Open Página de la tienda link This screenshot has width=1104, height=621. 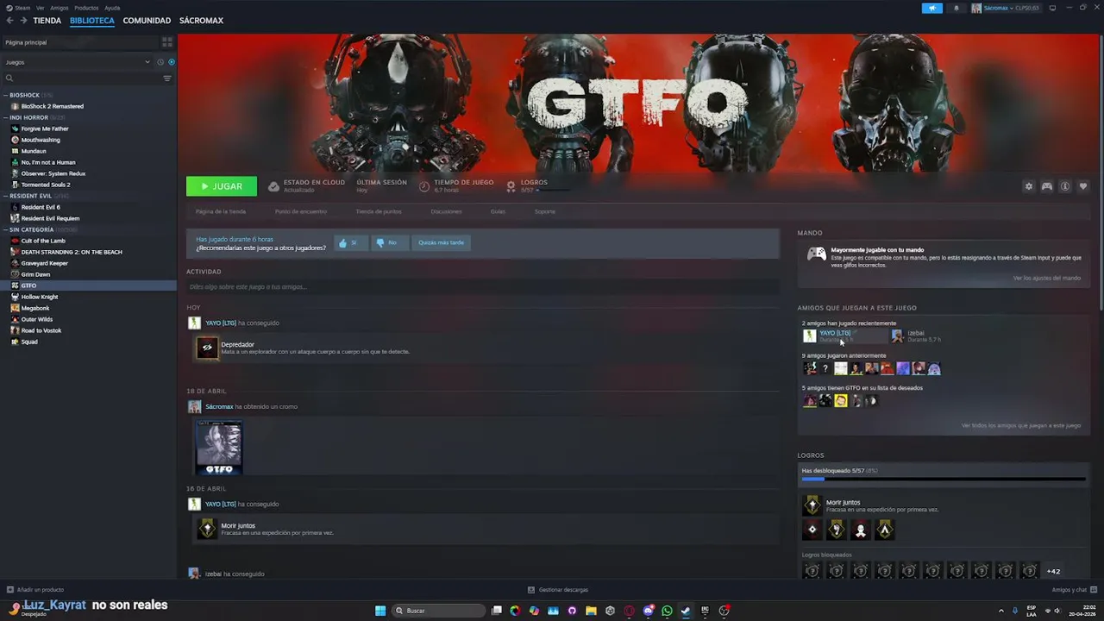221,211
